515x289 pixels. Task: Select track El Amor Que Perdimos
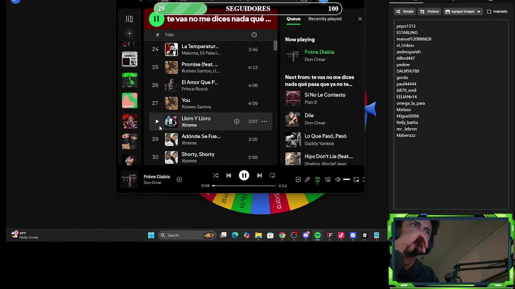[x=210, y=85]
